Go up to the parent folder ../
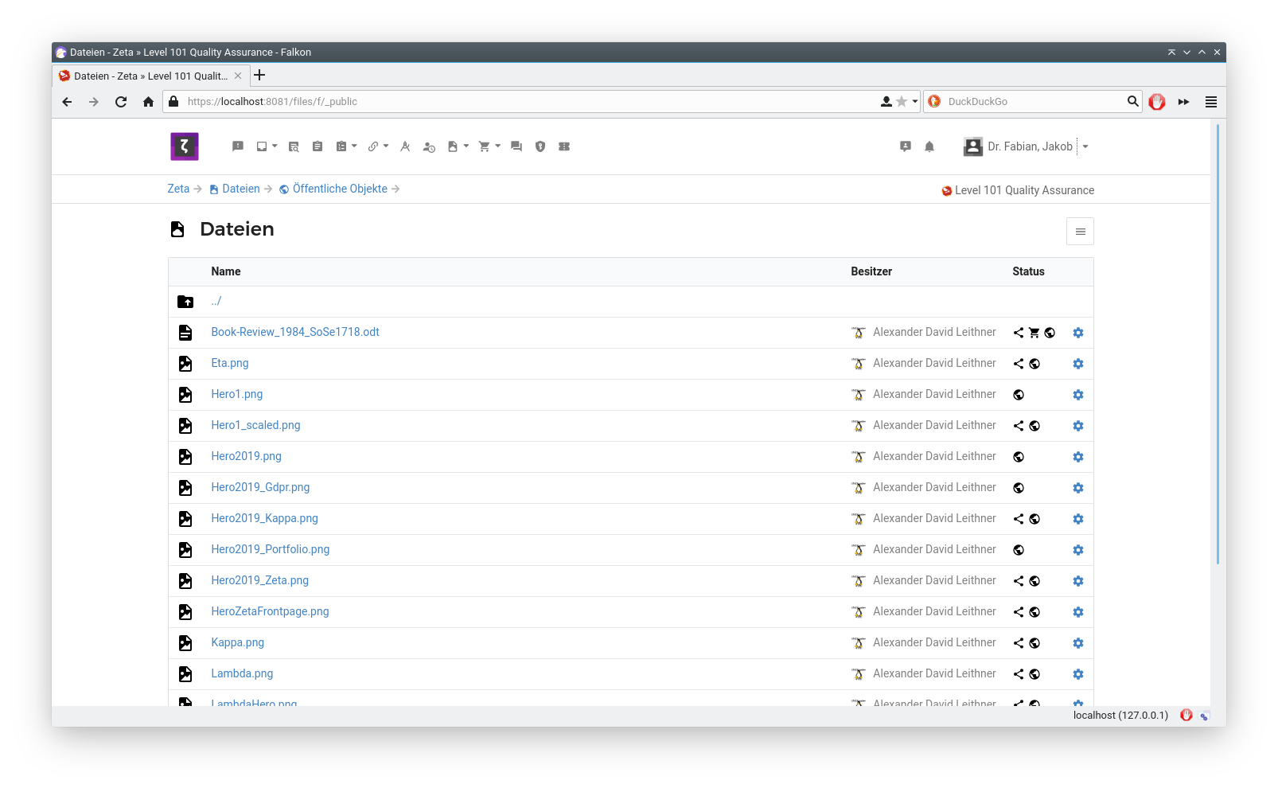This screenshot has height=788, width=1278. (216, 301)
